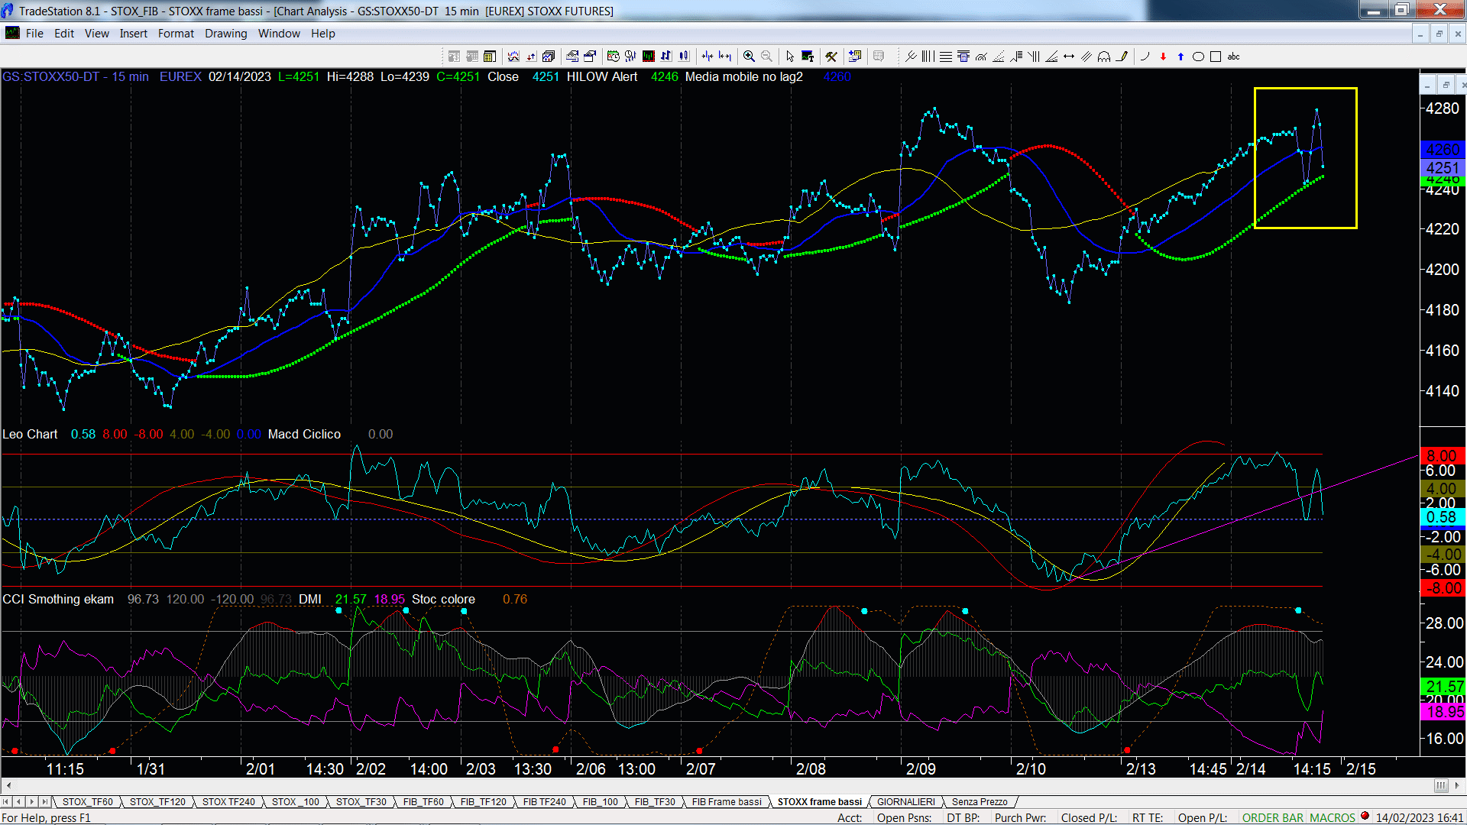Click the ORDER BAR status button

[x=1273, y=818]
